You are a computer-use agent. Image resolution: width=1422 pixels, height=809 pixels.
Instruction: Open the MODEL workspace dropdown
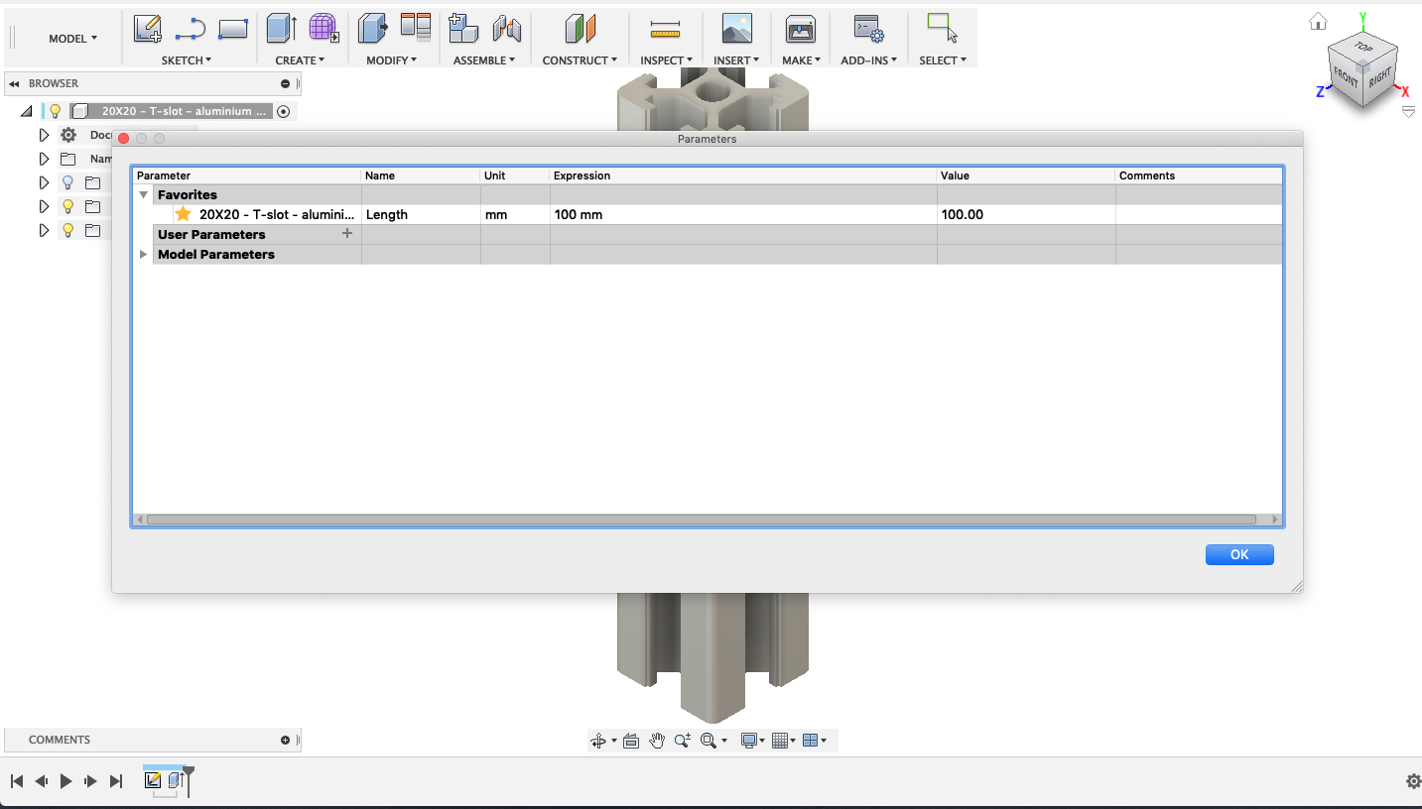(x=72, y=39)
